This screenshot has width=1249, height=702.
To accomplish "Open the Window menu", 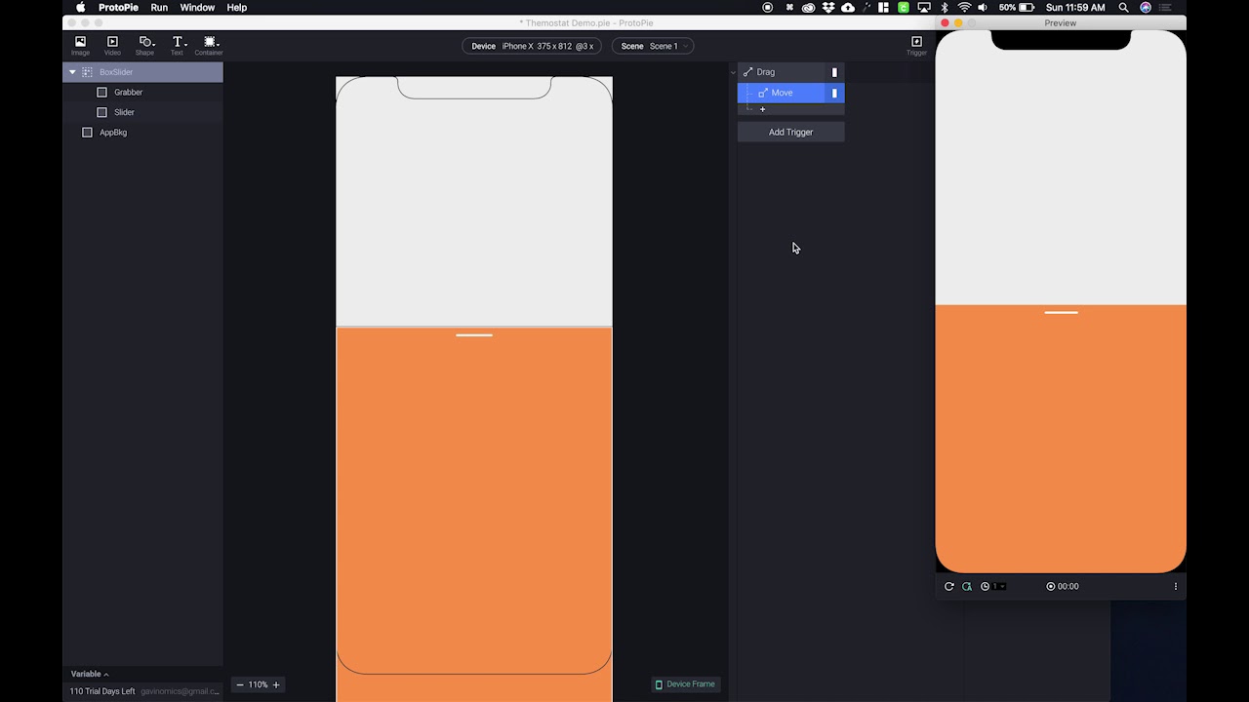I will (x=197, y=8).
